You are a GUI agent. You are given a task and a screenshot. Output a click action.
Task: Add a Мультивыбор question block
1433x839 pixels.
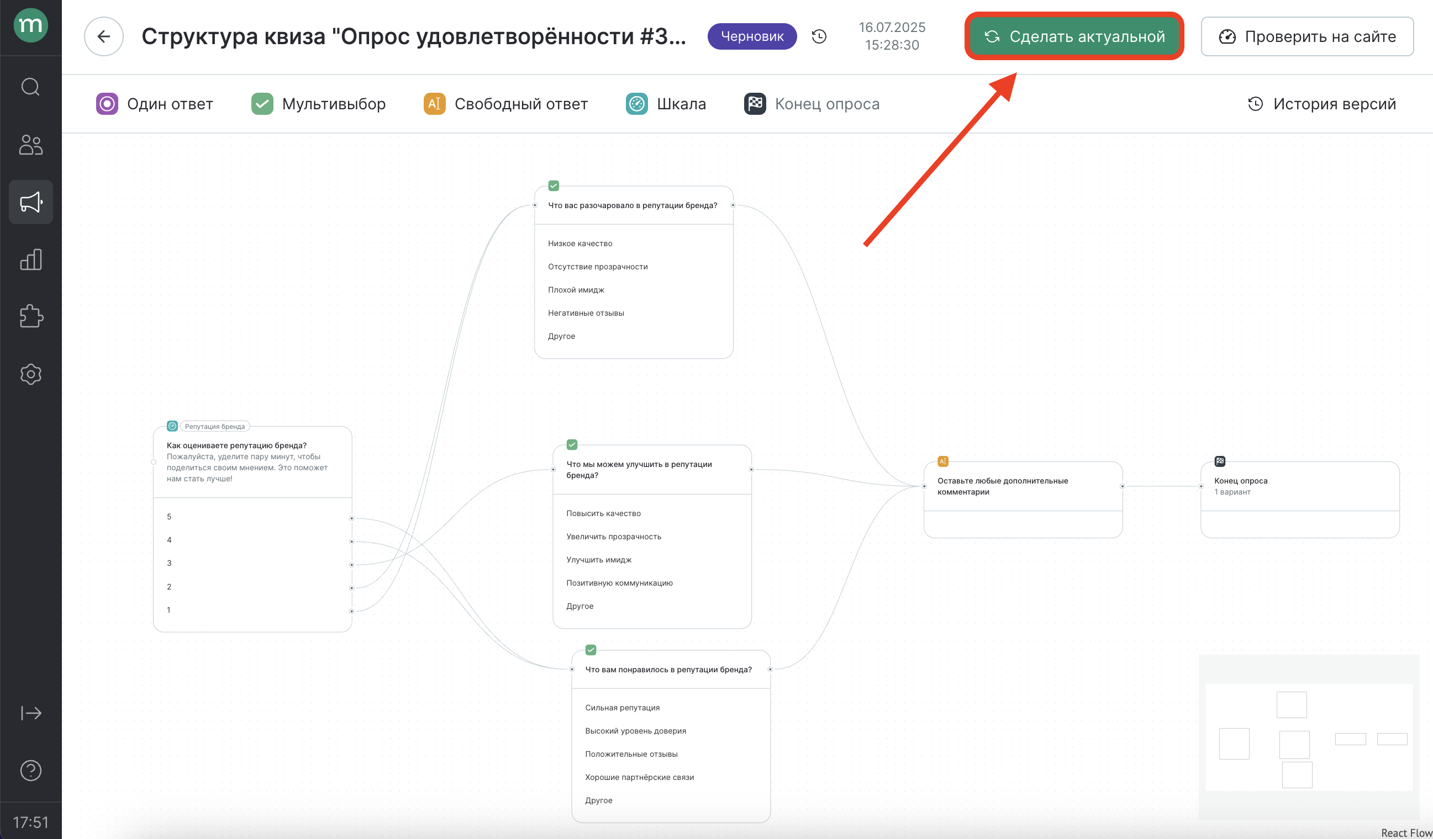tap(318, 104)
